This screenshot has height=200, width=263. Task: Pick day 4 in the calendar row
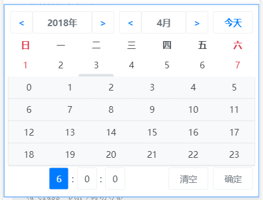click(x=131, y=65)
